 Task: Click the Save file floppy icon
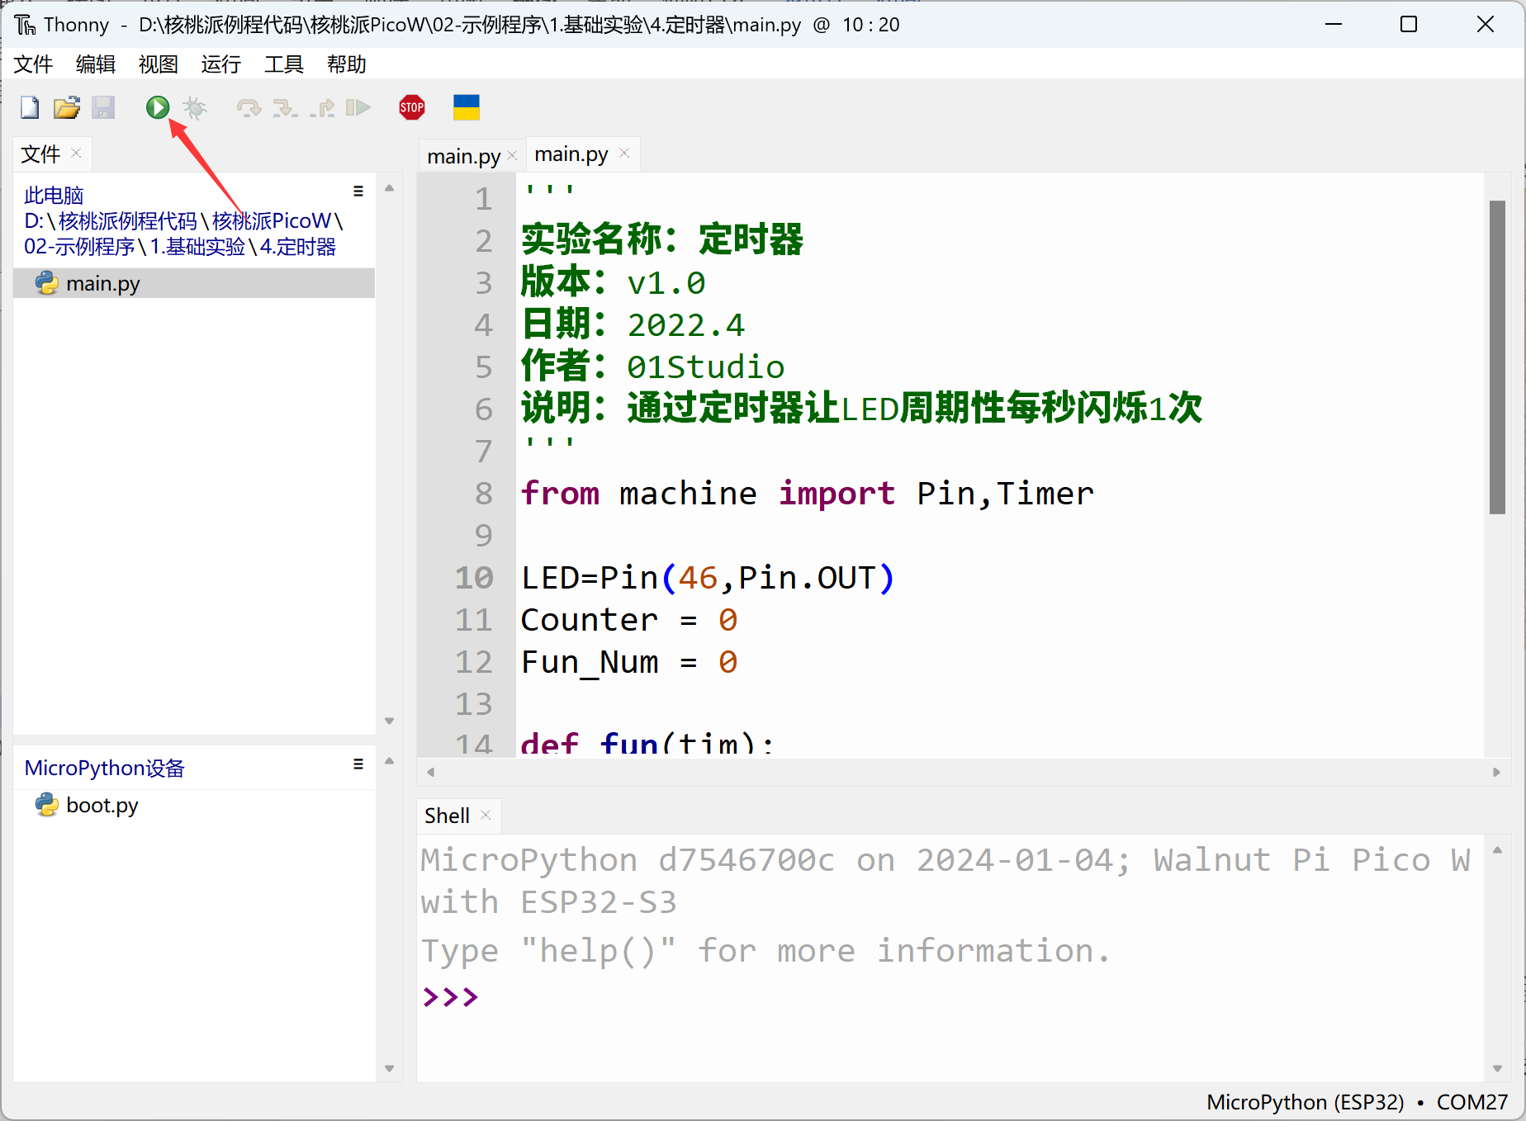click(103, 107)
